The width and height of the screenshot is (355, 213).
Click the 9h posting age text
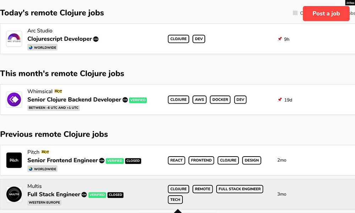[x=286, y=39]
